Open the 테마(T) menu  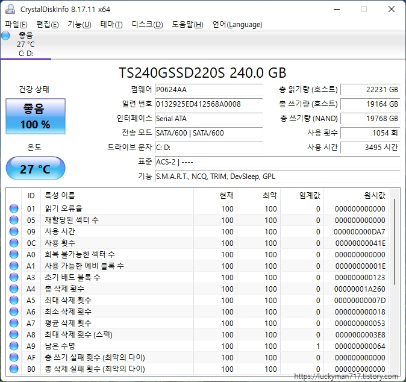(x=111, y=24)
